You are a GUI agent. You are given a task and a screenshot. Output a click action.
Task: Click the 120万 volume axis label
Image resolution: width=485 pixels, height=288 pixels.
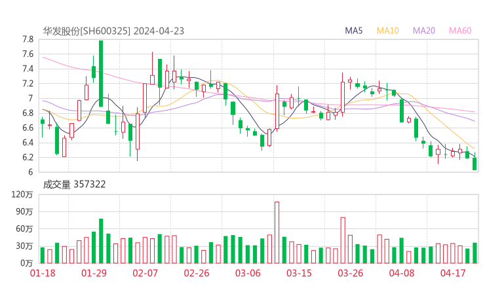tap(22, 194)
